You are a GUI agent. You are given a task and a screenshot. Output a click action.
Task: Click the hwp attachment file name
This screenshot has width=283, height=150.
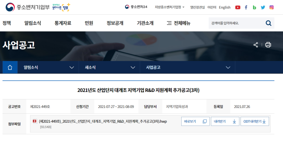(x=103, y=122)
